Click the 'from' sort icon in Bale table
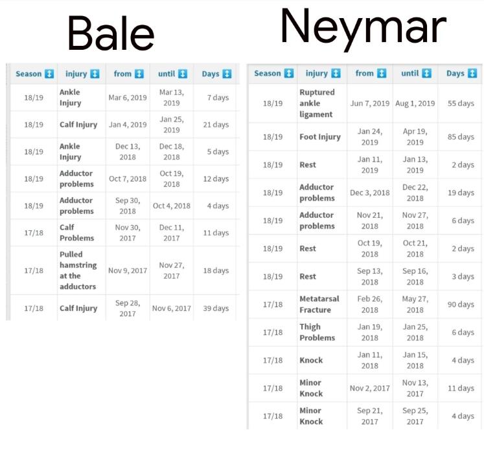Image resolution: width=484 pixels, height=452 pixels. (x=139, y=74)
